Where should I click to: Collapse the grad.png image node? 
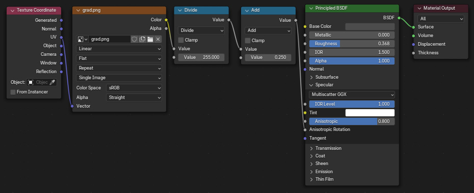(x=78, y=10)
